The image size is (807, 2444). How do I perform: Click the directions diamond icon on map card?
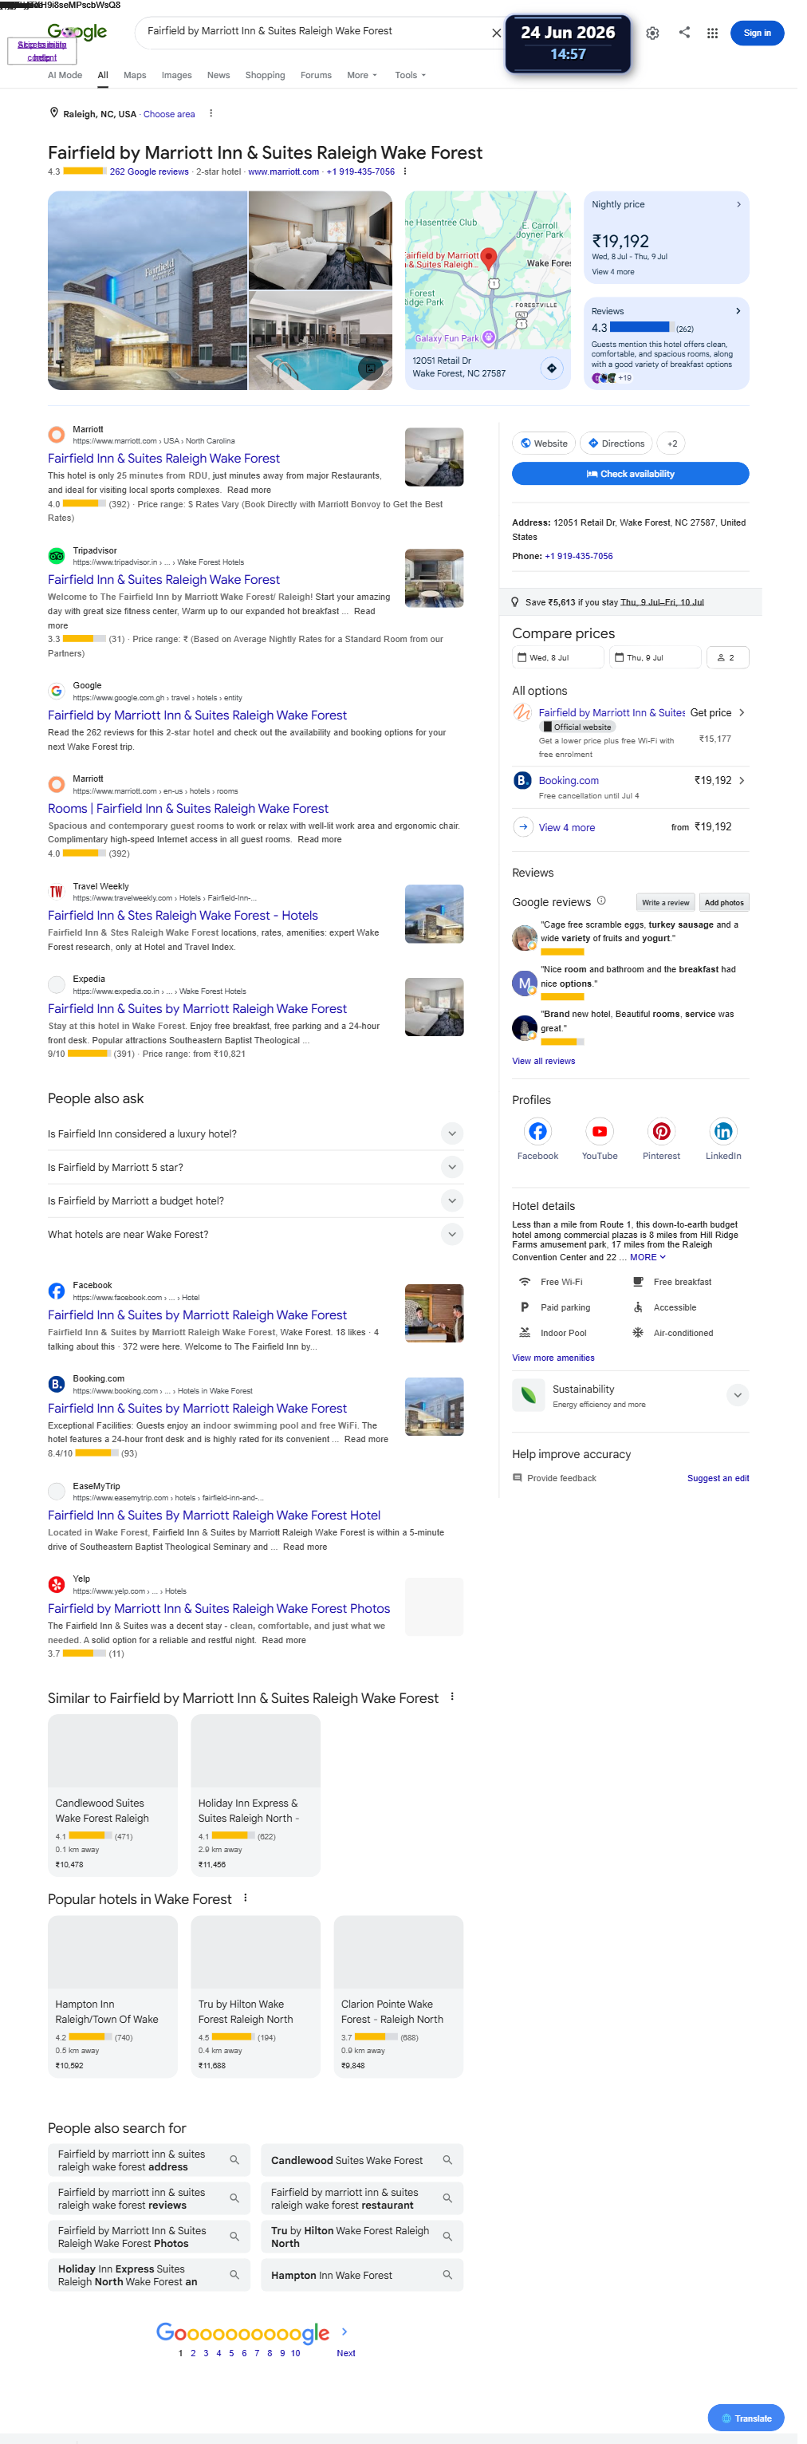[551, 369]
